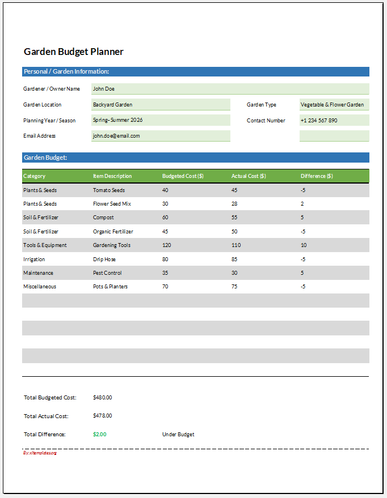Viewport: 387px width, 498px height.
Task: Select budgeted cost 80 for Drip Hose
Action: point(165,259)
